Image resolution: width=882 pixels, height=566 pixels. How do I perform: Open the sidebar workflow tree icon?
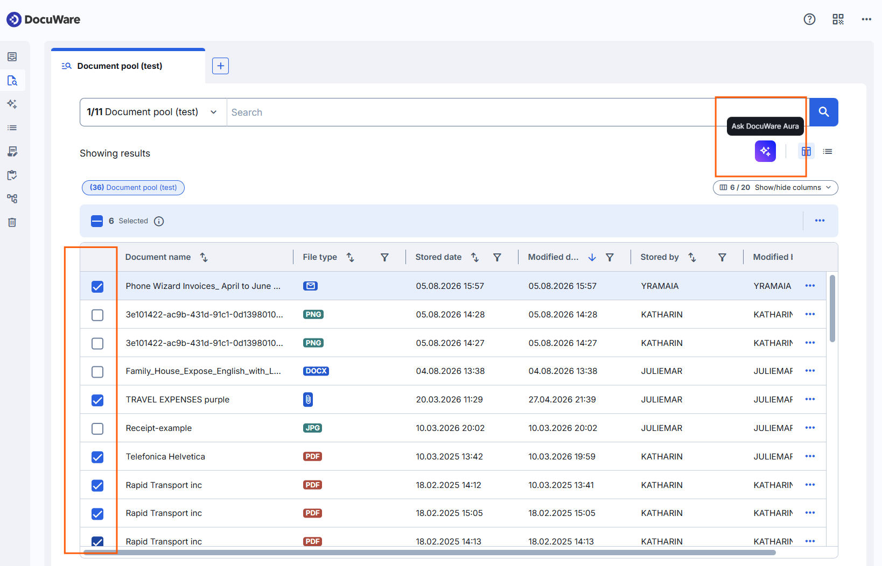(x=12, y=199)
